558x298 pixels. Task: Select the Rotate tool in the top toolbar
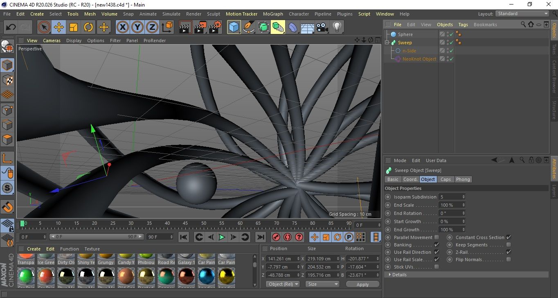click(88, 27)
